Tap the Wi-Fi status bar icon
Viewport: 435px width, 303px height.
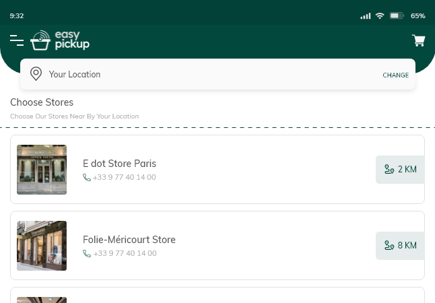click(x=380, y=15)
